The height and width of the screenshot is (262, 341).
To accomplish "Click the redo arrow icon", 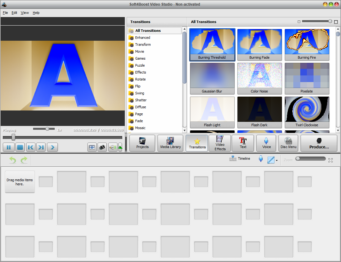I will (x=24, y=160).
